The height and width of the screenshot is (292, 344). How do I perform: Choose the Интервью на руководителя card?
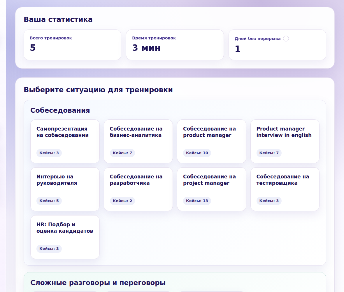[65, 189]
